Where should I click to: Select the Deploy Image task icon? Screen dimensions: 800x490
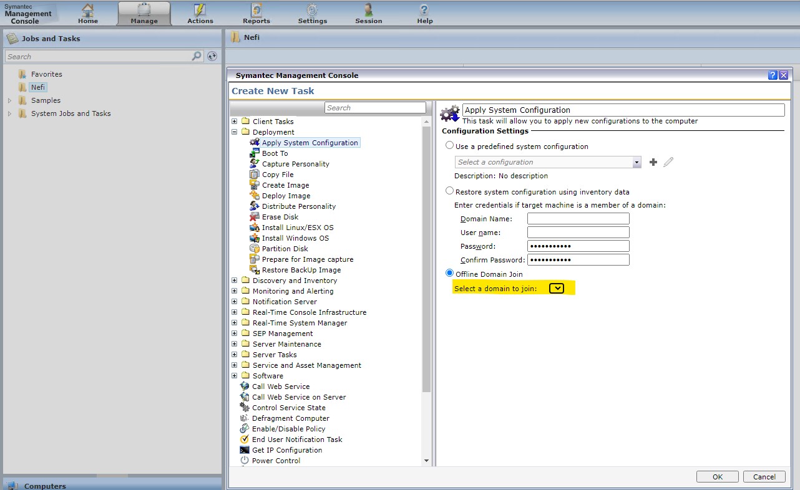255,196
